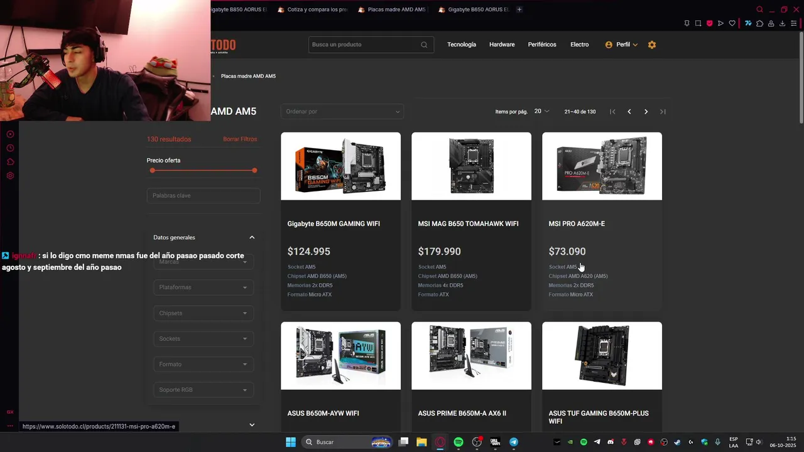Viewport: 804px width, 452px height.
Task: Click the browser search tabs magnifier icon
Action: (759, 9)
